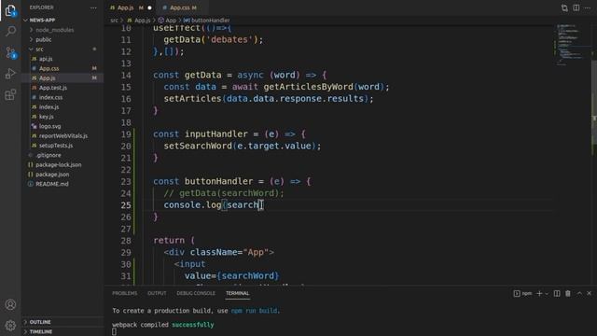Select App.js in the explorer
This screenshot has height=336, width=597.
click(x=62, y=77)
